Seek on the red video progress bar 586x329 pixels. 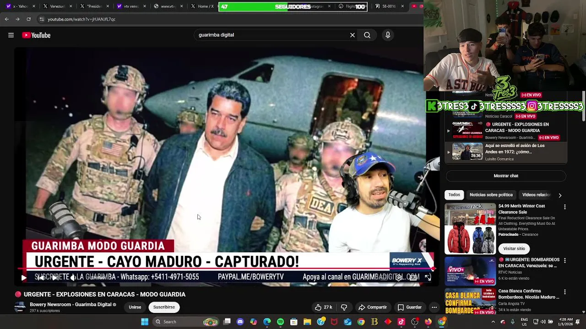tap(227, 269)
